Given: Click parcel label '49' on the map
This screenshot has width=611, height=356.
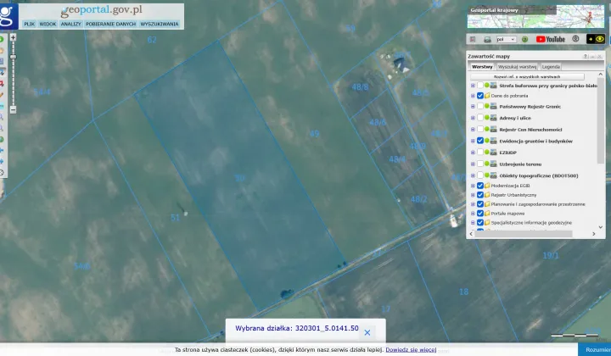Looking at the screenshot, I should point(315,134).
